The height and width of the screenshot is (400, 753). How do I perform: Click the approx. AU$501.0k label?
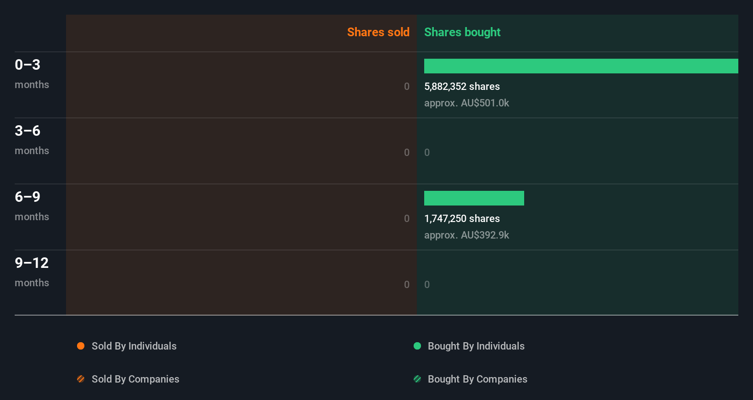(x=466, y=103)
